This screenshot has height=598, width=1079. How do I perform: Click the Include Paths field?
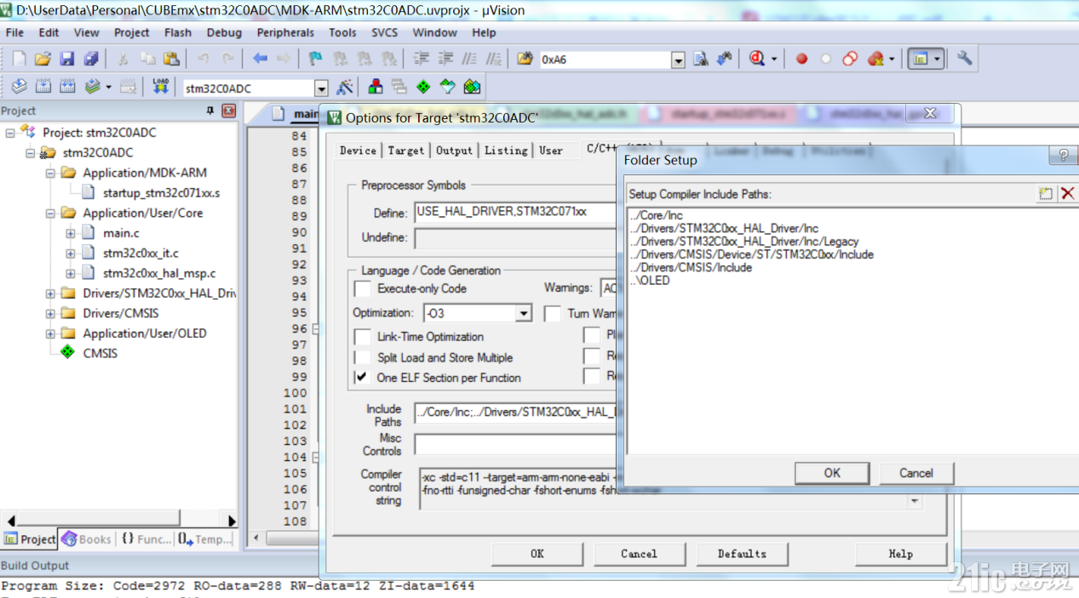pos(514,413)
